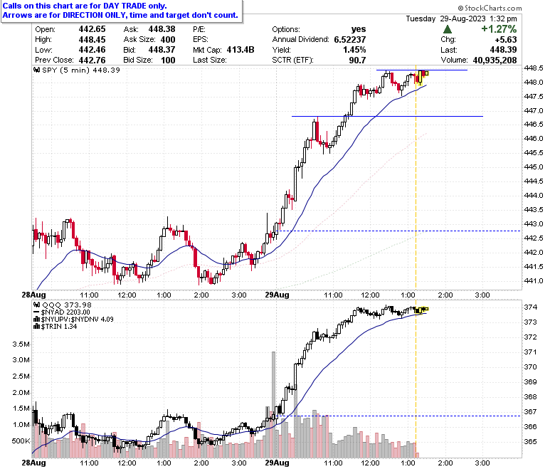Screen dimensions: 555x469
Task: Click the highlighted latest SPY candle
Action: 427,73
